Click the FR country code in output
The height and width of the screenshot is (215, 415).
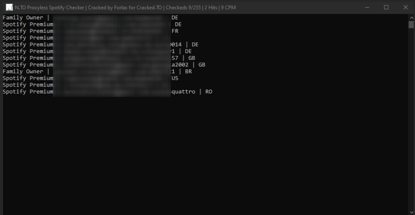click(x=175, y=31)
